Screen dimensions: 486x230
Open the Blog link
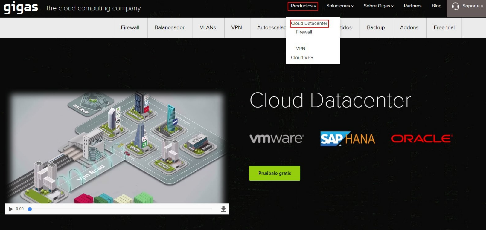click(x=436, y=6)
